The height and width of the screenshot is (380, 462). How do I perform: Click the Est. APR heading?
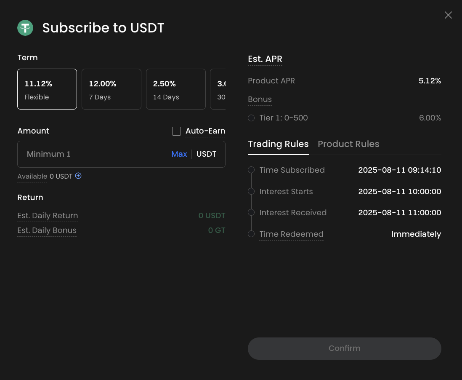pyautogui.click(x=265, y=59)
